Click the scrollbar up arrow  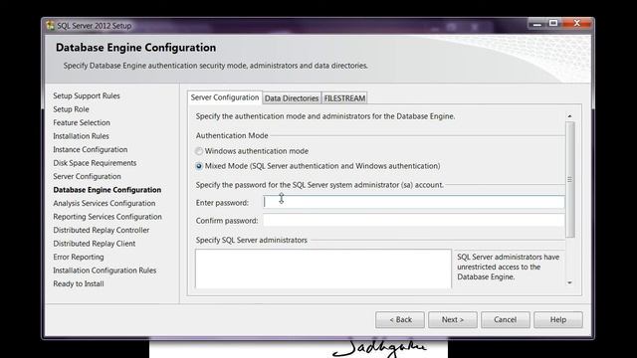click(x=570, y=116)
